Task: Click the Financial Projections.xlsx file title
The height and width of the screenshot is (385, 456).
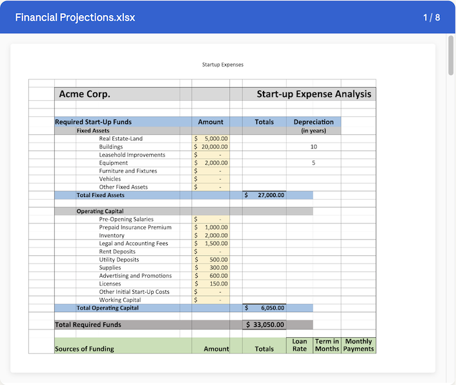Action: point(75,17)
